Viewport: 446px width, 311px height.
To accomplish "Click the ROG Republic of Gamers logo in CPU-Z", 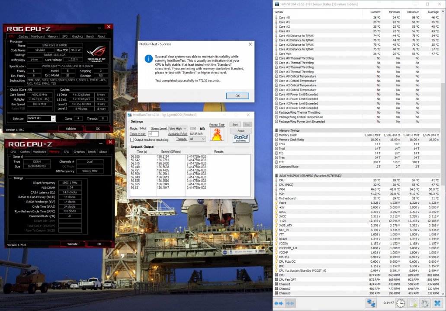I will 96,54.
